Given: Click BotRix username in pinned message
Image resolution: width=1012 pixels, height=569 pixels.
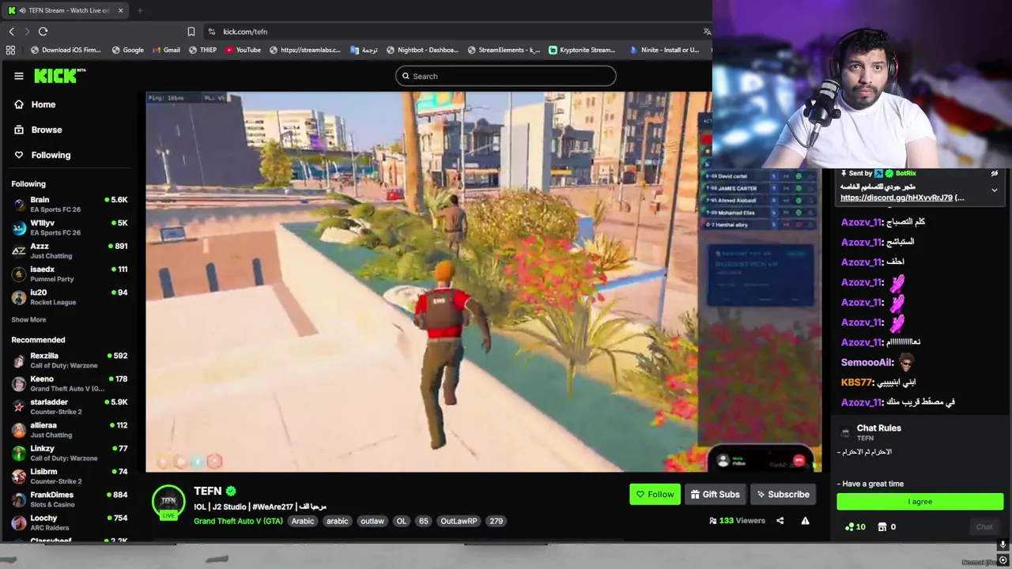Looking at the screenshot, I should tap(906, 173).
